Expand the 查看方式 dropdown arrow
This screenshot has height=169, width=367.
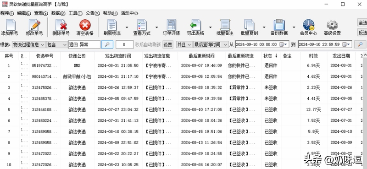(x=156, y=27)
